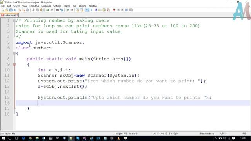Click the Save All toolbar icon
Image resolution: width=251 pixels, height=141 pixels.
tap(15, 10)
